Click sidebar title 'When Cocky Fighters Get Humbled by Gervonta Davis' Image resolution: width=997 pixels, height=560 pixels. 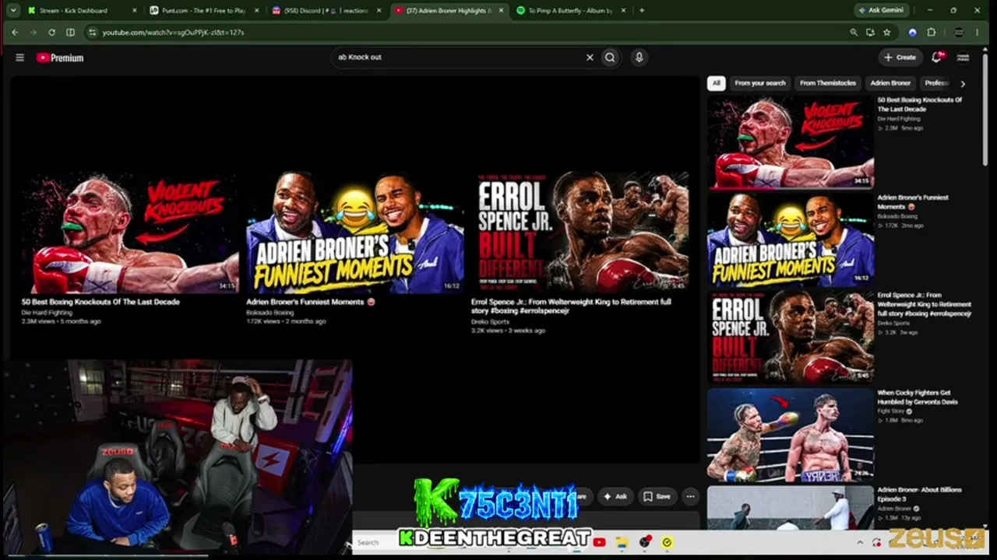click(917, 397)
